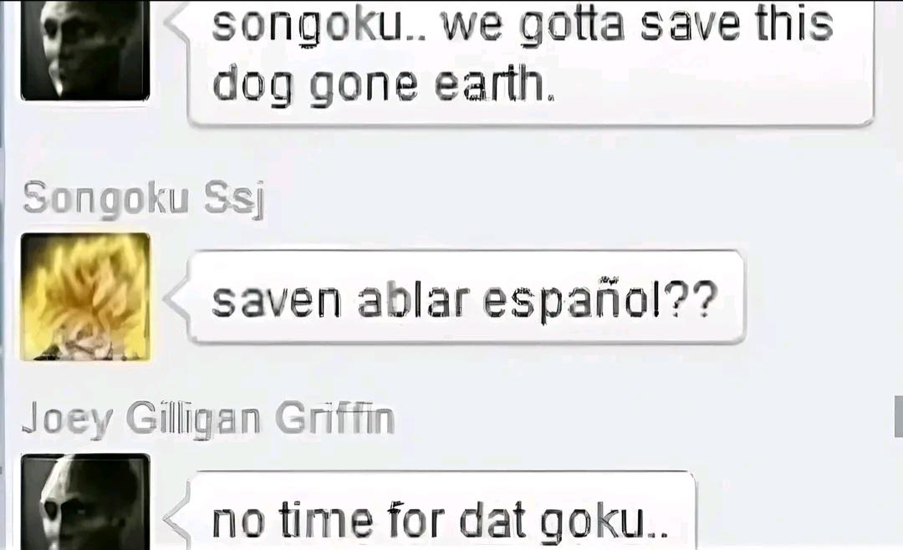903x550 pixels.
Task: Open Songoku Ssj's profile name
Action: click(x=144, y=199)
